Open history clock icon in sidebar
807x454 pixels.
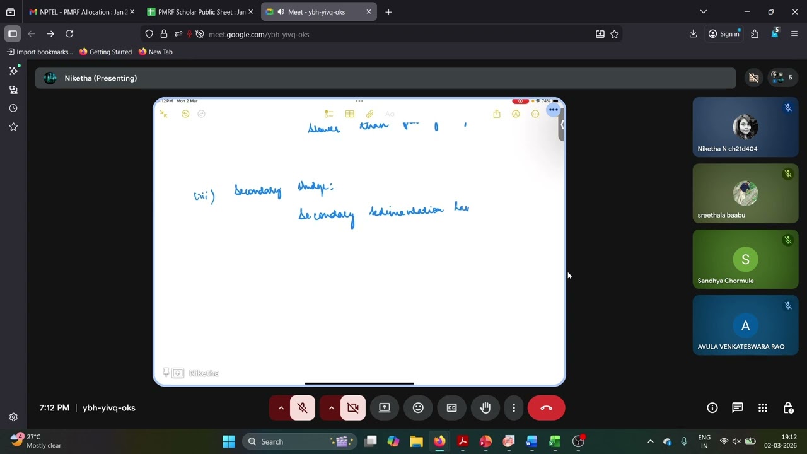[x=13, y=108]
